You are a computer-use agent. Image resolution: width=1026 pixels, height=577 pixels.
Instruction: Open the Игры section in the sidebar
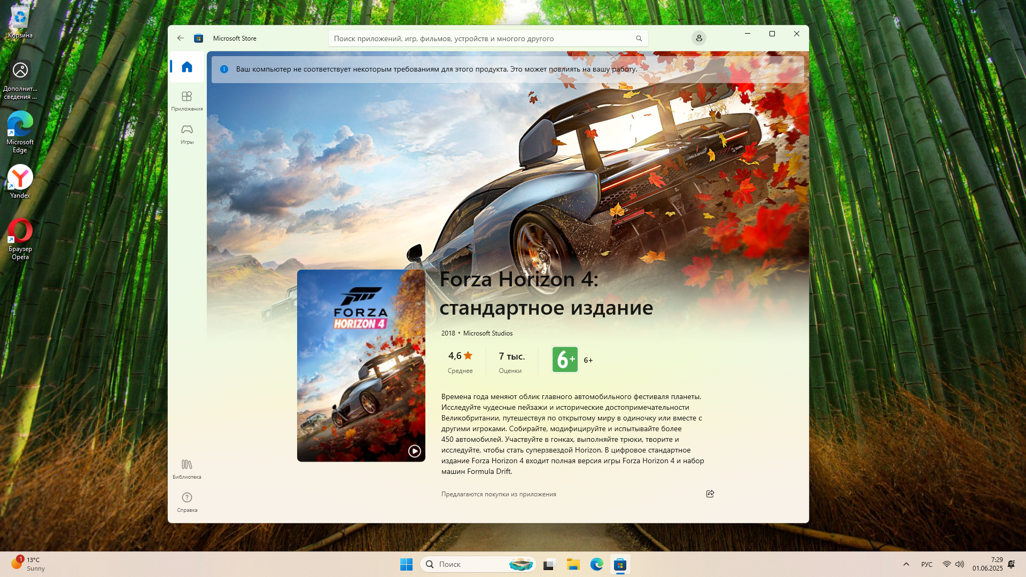pos(186,134)
